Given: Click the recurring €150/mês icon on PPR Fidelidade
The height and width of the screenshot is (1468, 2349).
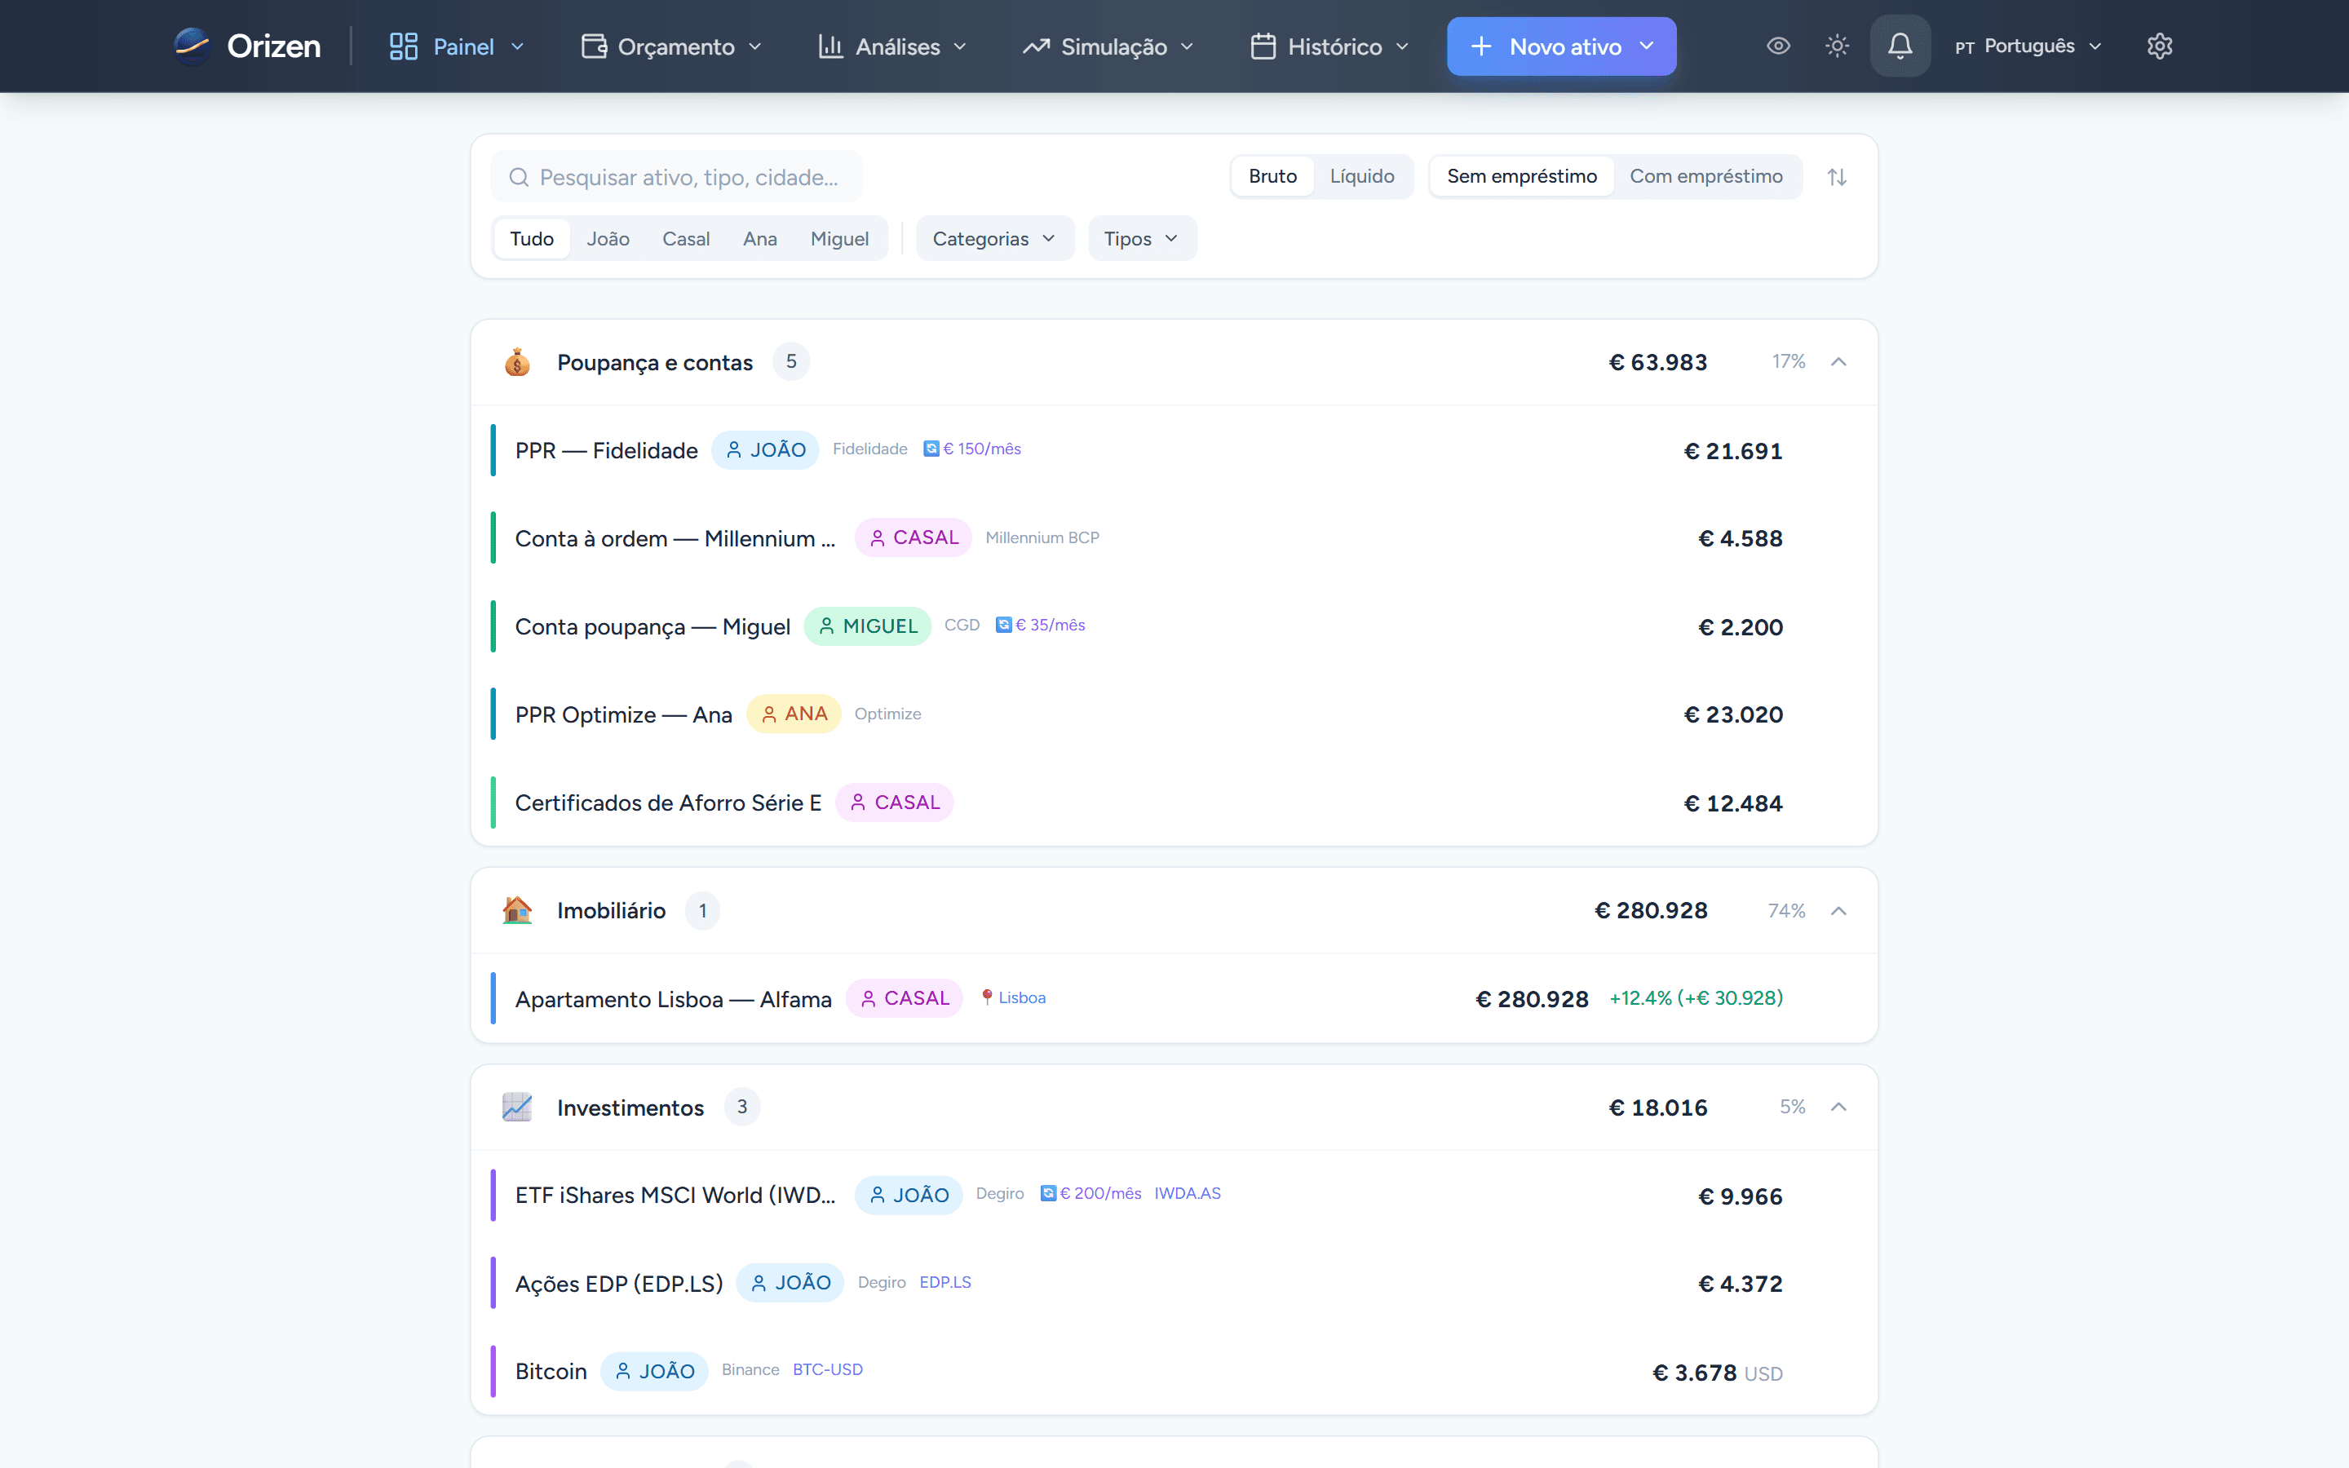Looking at the screenshot, I should tap(931, 449).
